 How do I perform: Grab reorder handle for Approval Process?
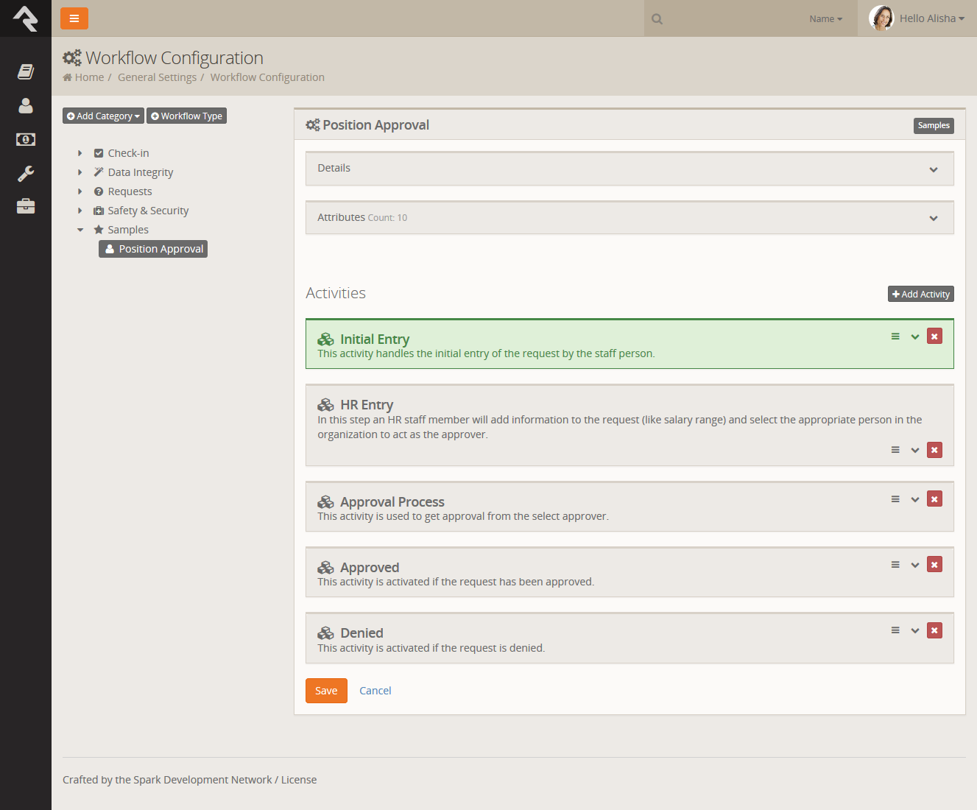coord(895,499)
